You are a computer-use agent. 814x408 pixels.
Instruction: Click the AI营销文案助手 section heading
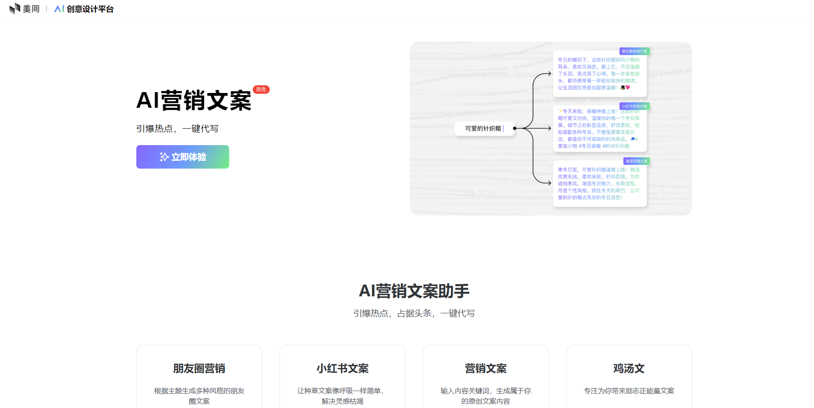pos(414,291)
